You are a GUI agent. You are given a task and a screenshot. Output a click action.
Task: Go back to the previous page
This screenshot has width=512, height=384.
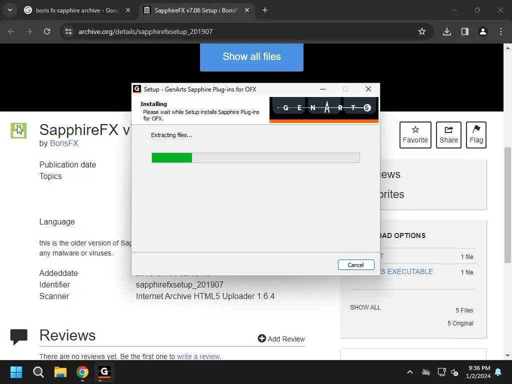pos(11,31)
